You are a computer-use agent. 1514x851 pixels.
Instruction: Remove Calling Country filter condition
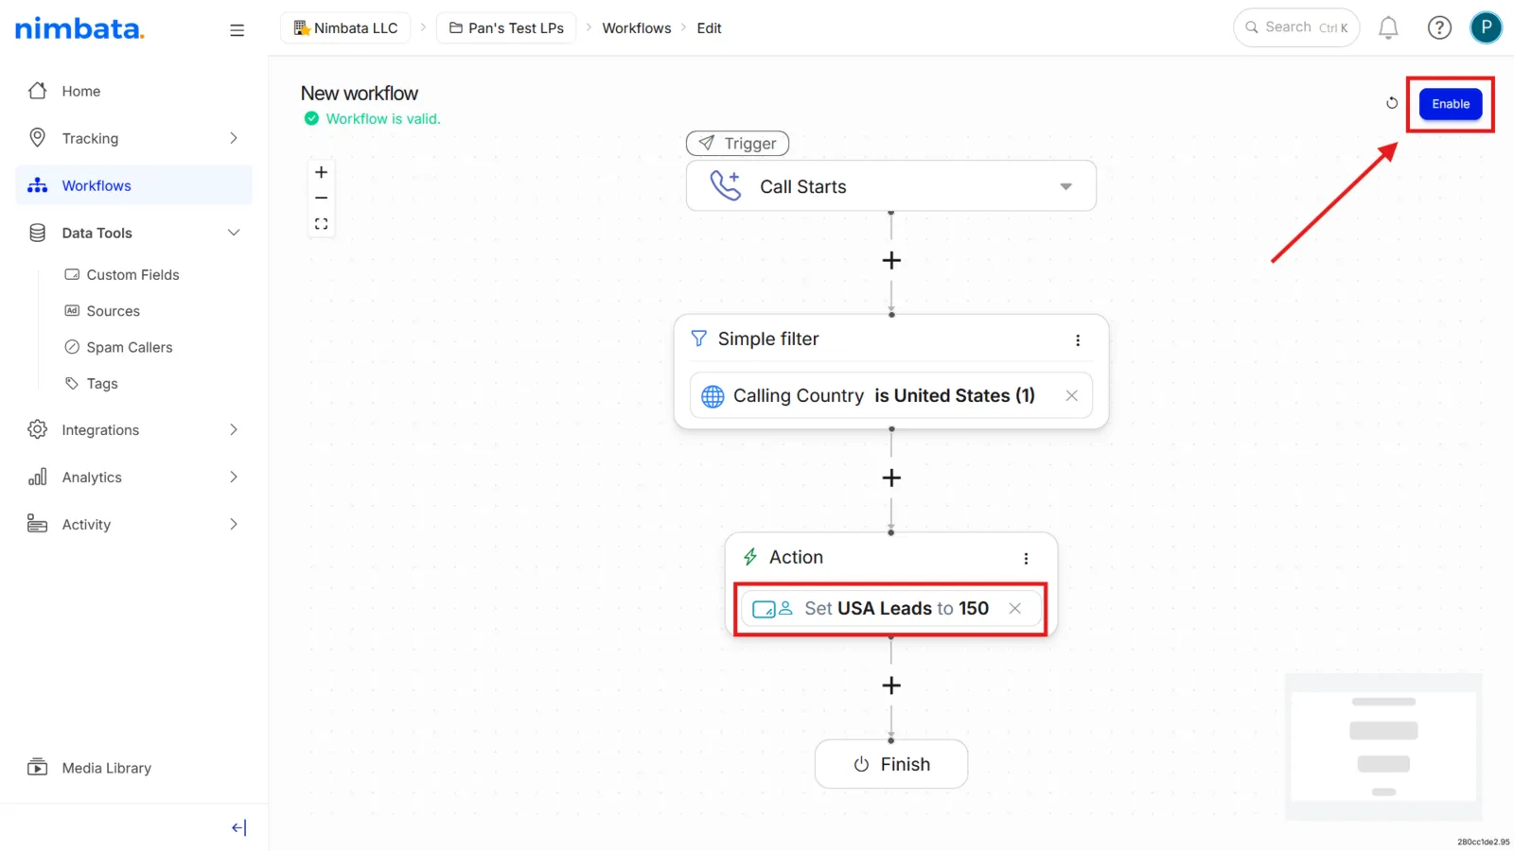click(1071, 396)
